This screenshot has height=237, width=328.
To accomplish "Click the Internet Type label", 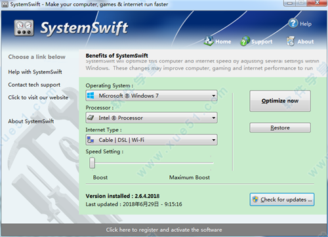I will [x=104, y=130].
